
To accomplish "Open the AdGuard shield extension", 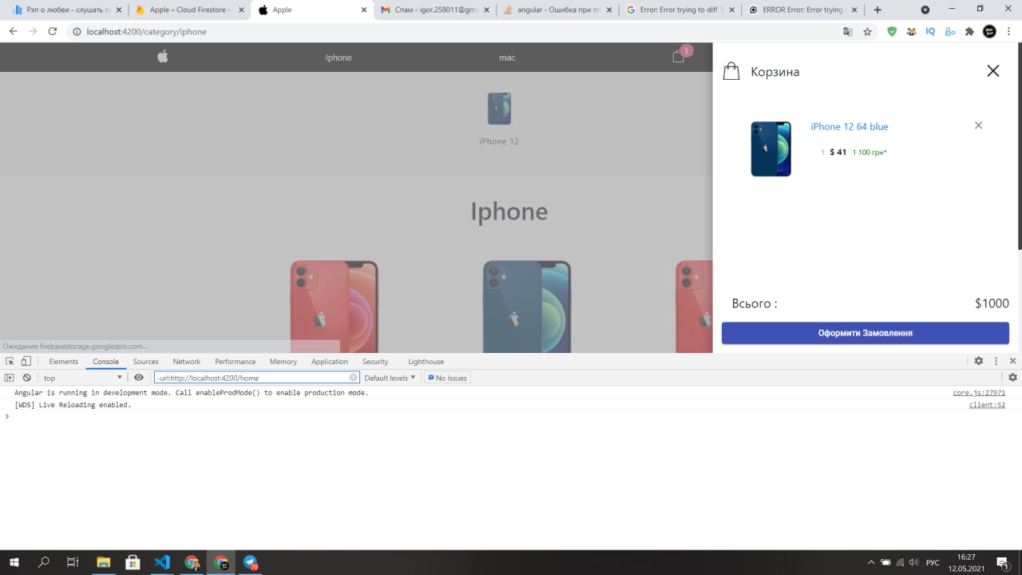I will [x=893, y=32].
